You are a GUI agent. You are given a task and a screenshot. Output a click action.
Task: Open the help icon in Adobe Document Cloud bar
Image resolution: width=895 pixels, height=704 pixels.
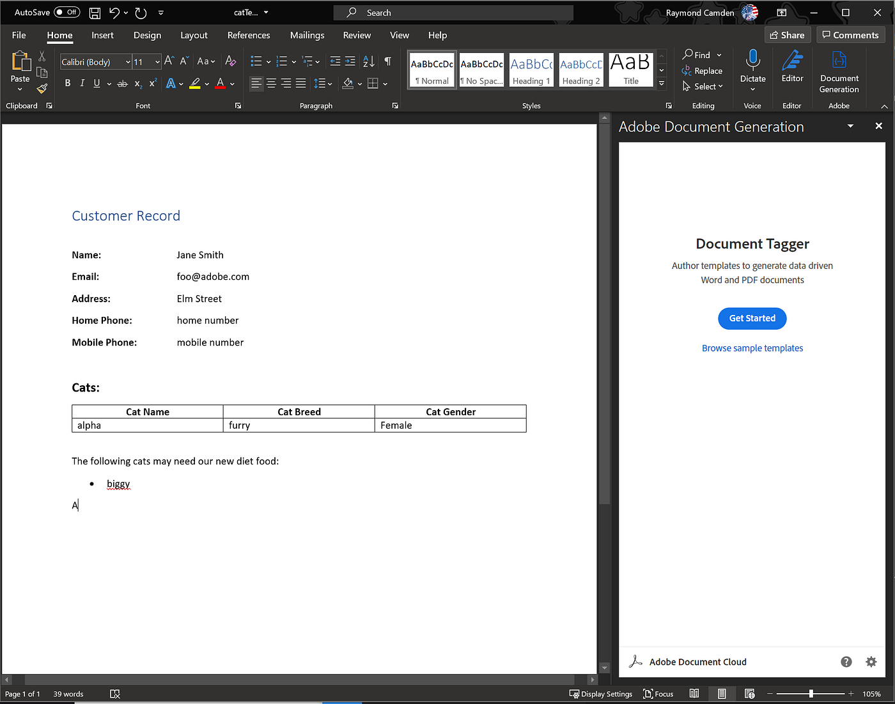point(846,662)
